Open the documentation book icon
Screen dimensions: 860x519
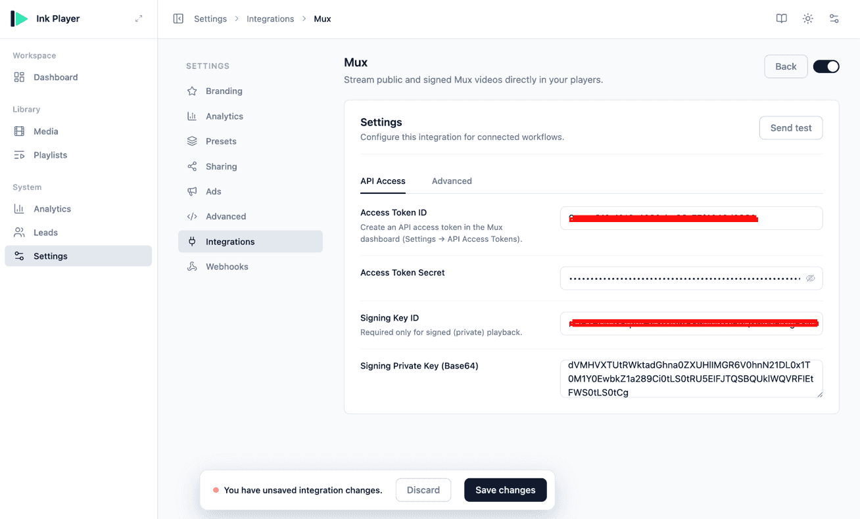pos(782,18)
